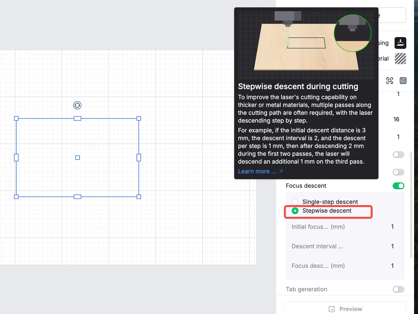Enable the Tab generation toggle
The height and width of the screenshot is (314, 418).
(x=398, y=289)
